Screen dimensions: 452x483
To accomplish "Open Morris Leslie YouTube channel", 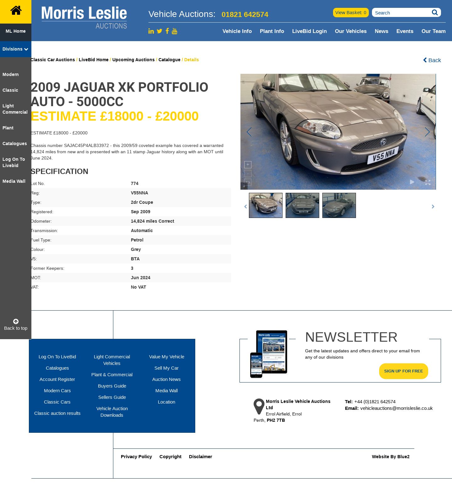I will click(175, 31).
